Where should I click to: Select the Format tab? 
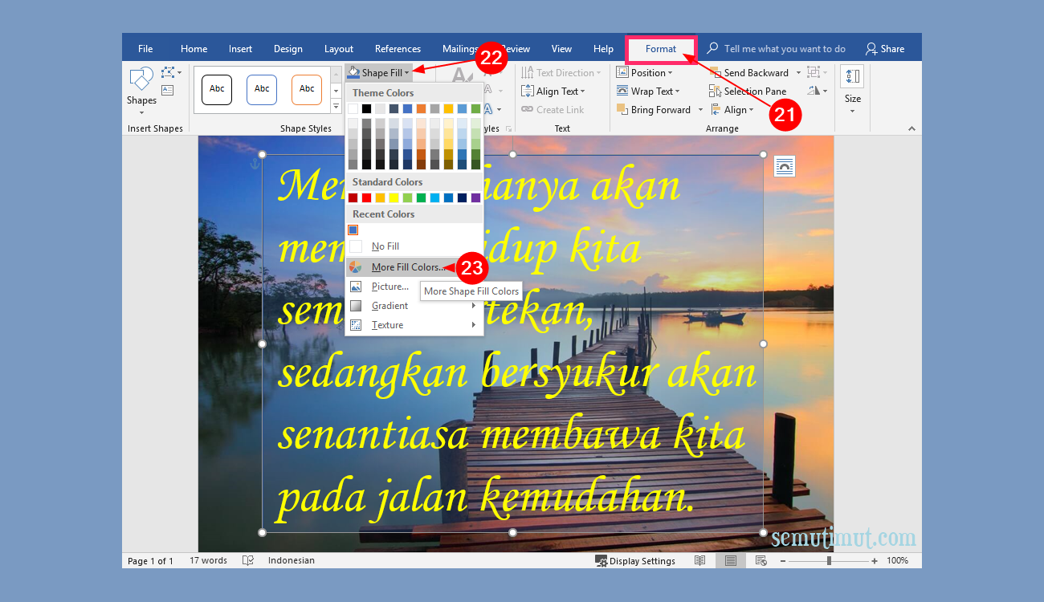tap(661, 49)
